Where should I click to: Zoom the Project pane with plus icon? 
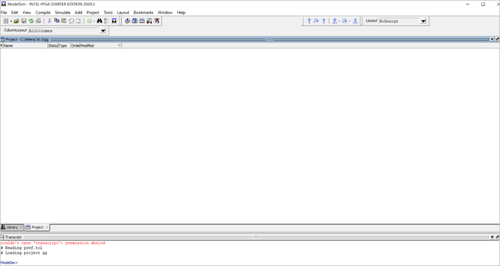[492, 39]
